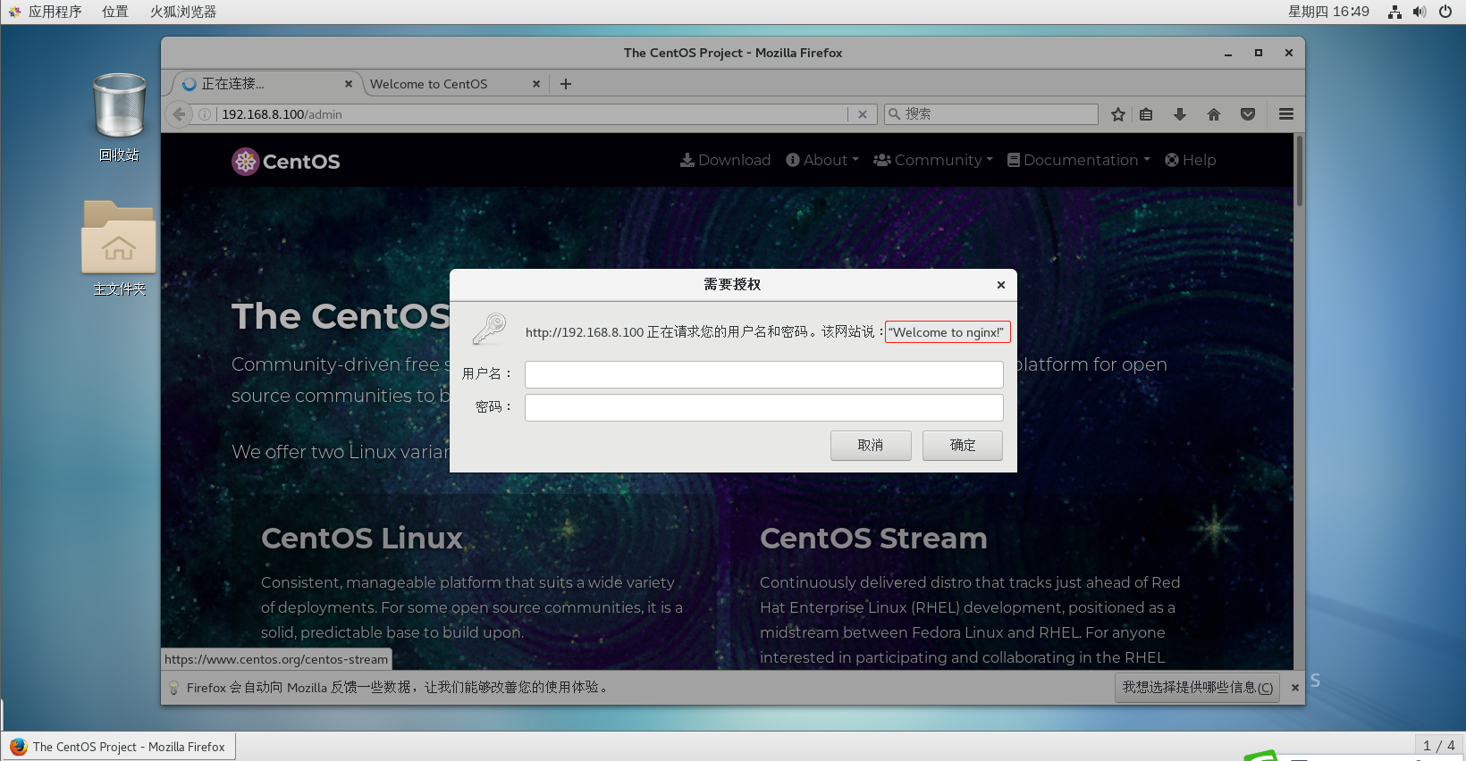This screenshot has height=761, width=1466.
Task: Open the bookmarks list icon
Action: 1146,114
